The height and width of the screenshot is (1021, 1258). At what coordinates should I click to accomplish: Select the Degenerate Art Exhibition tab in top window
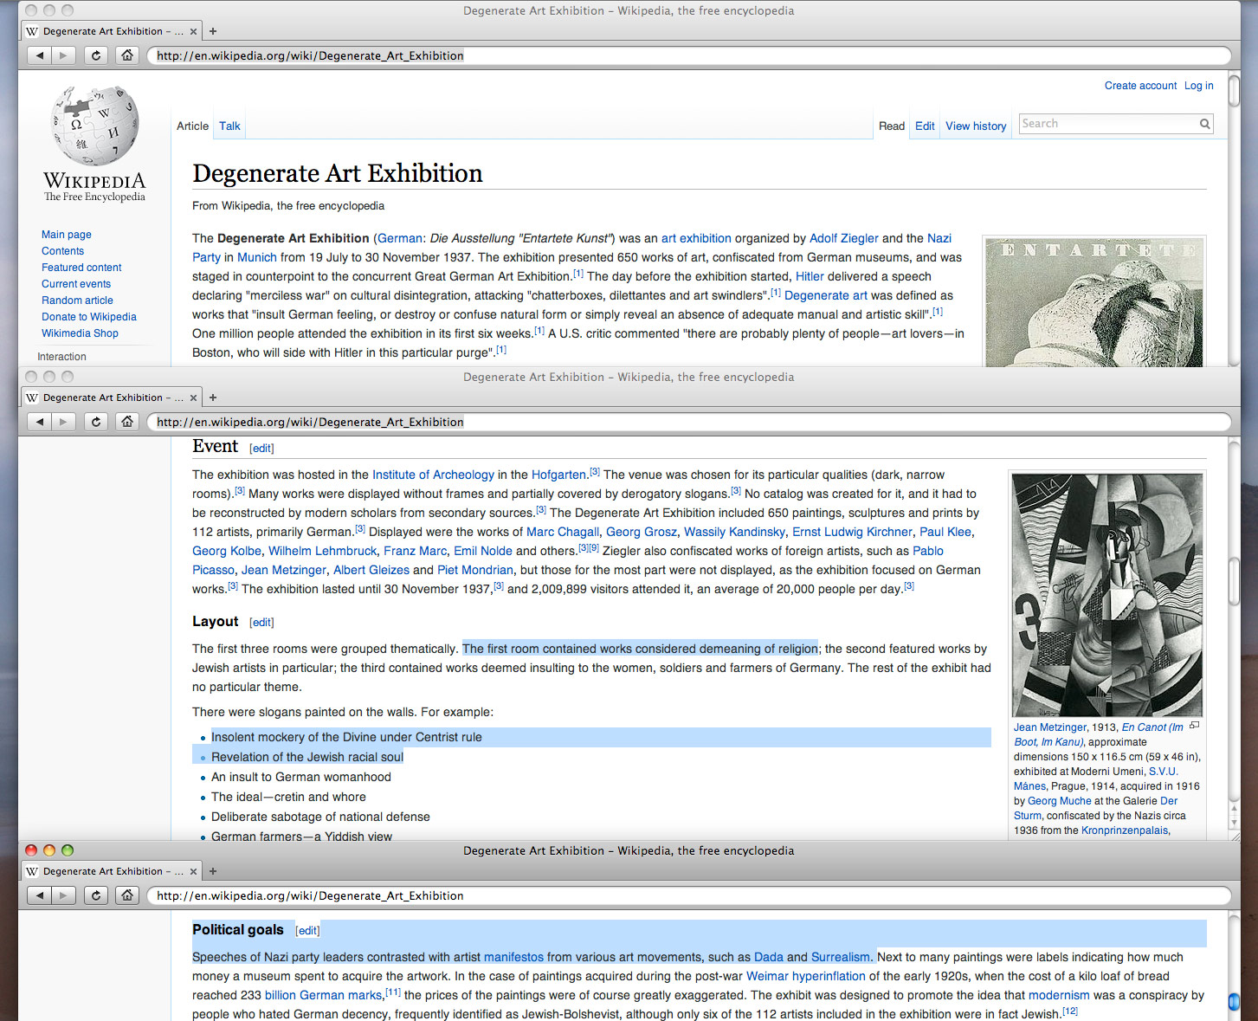point(113,31)
